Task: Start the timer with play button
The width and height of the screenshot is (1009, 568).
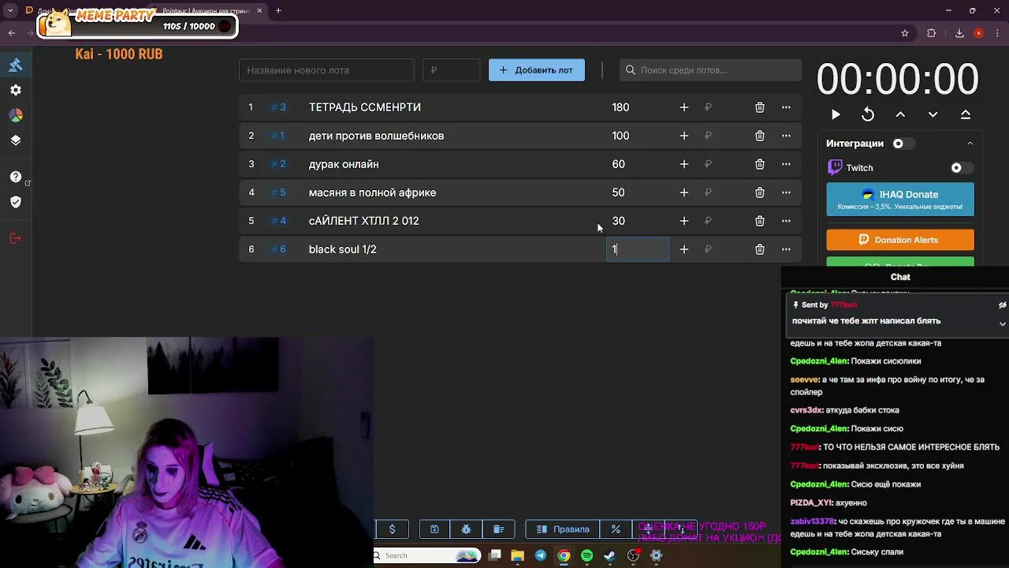Action: point(836,114)
